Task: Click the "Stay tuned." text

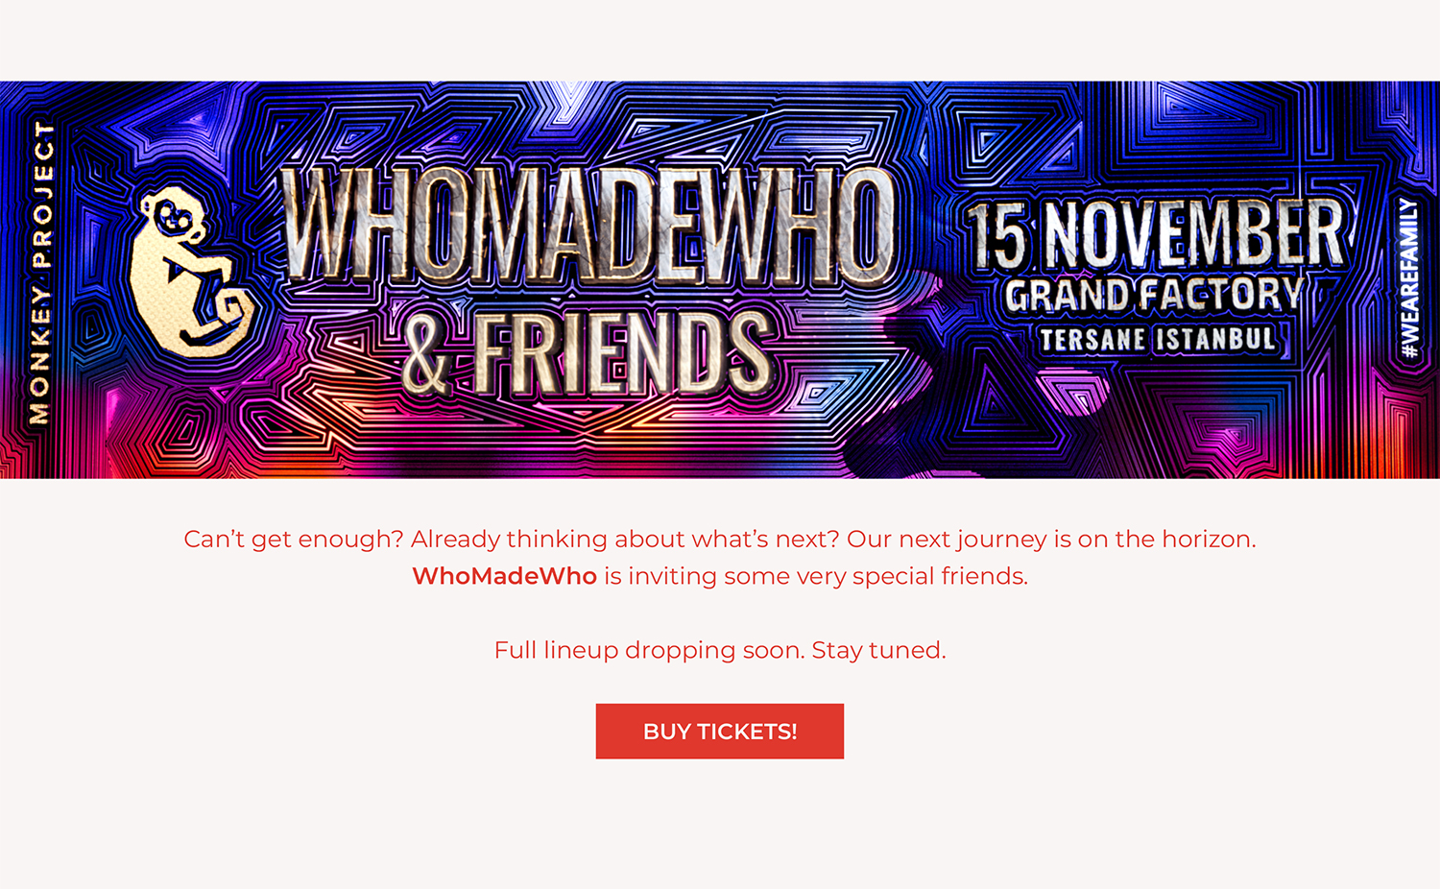Action: coord(878,651)
